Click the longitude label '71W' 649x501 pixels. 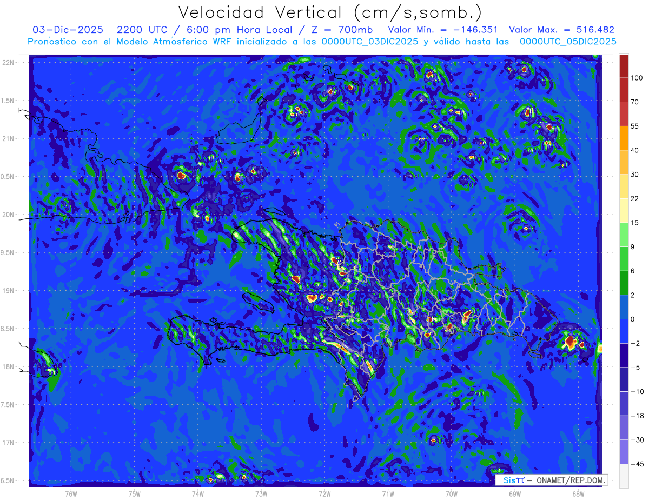point(388,493)
